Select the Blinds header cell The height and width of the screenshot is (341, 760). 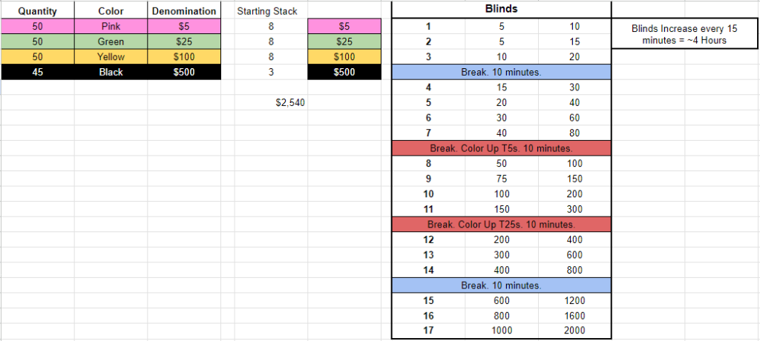[x=501, y=9]
